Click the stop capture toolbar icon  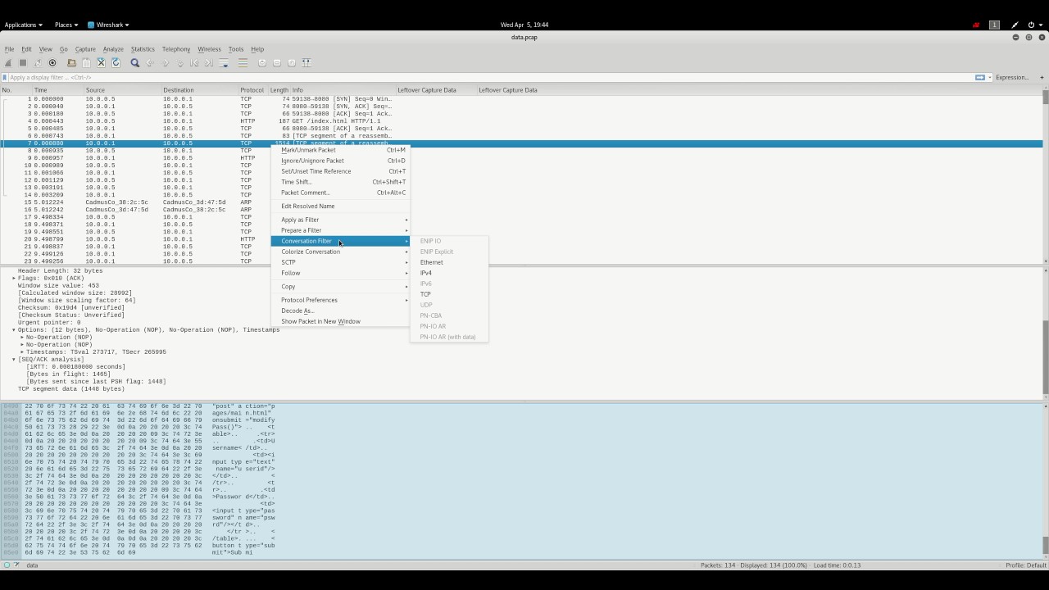coord(23,62)
